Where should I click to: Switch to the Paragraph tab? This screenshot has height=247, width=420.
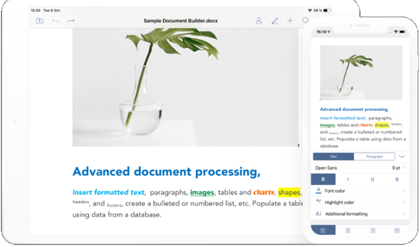pyautogui.click(x=375, y=156)
